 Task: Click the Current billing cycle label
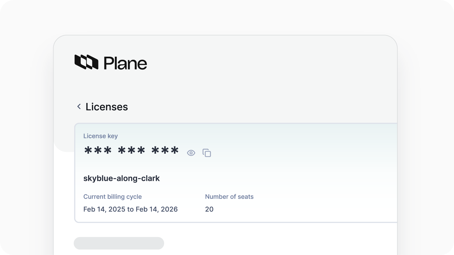click(x=112, y=197)
